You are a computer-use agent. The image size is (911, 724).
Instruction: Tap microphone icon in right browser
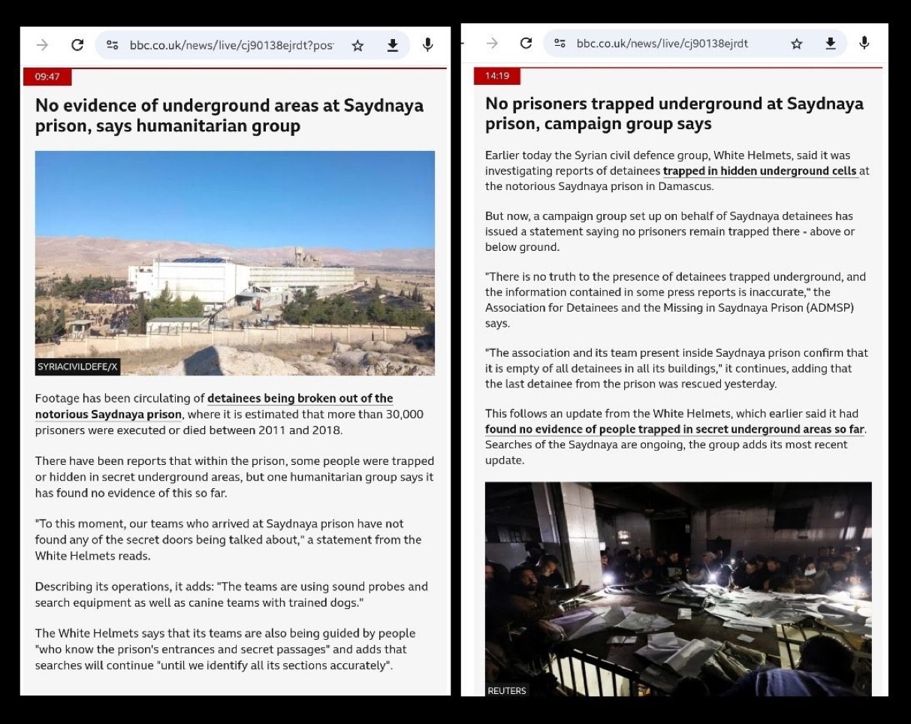point(864,44)
